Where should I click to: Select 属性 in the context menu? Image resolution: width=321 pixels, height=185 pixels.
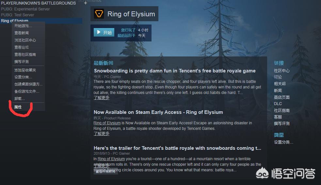[x=18, y=107]
